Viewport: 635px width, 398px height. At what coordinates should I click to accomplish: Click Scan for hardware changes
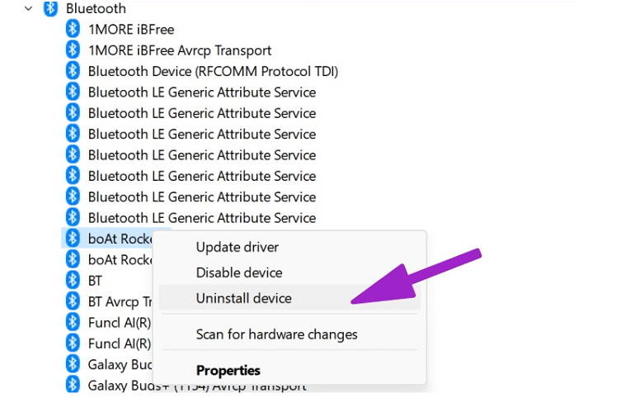[276, 334]
